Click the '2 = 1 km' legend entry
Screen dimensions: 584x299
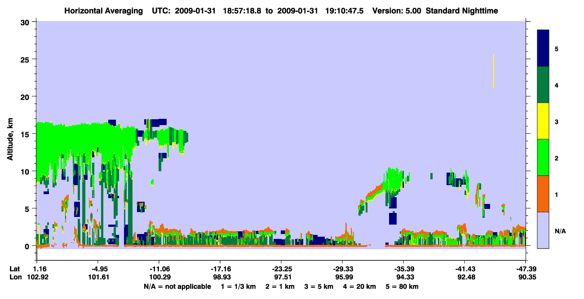[280, 286]
